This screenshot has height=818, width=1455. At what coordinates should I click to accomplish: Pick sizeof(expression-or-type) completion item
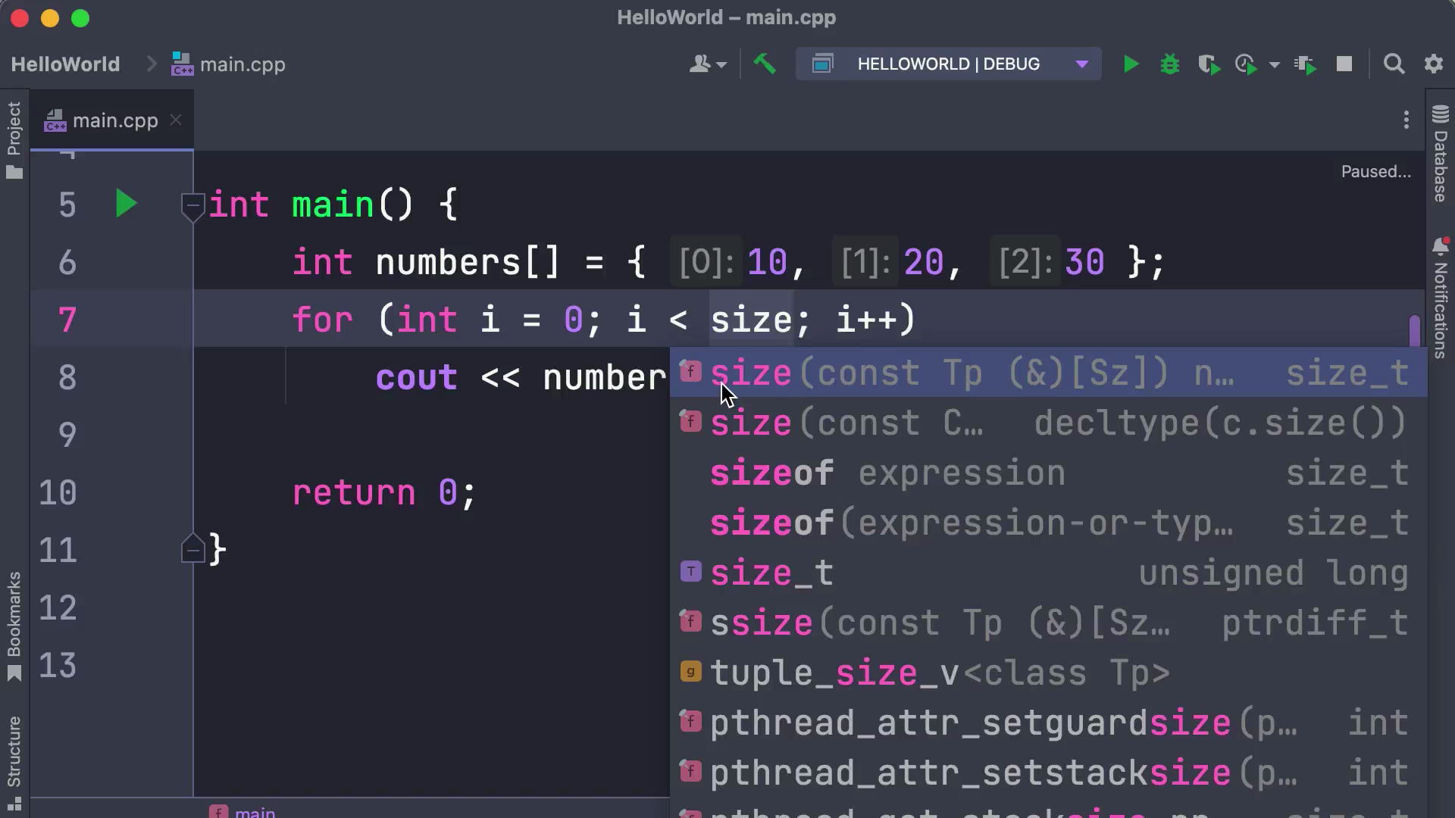pyautogui.click(x=1048, y=523)
